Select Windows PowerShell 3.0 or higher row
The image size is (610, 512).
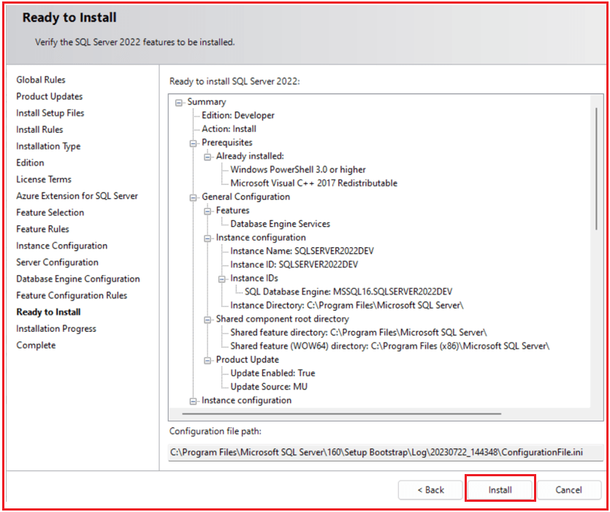298,170
